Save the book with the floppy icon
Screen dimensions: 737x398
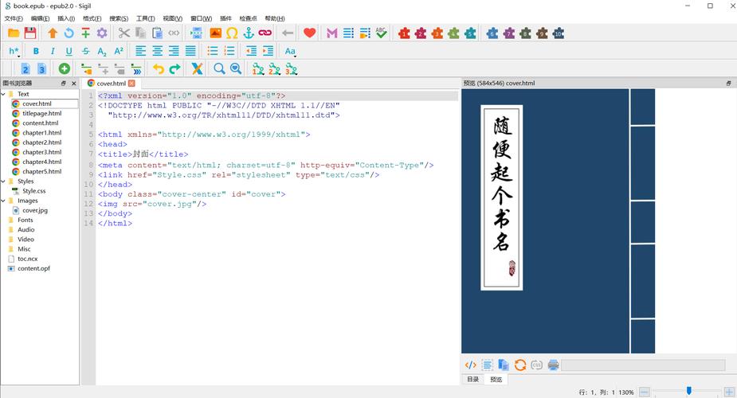pyautogui.click(x=30, y=33)
